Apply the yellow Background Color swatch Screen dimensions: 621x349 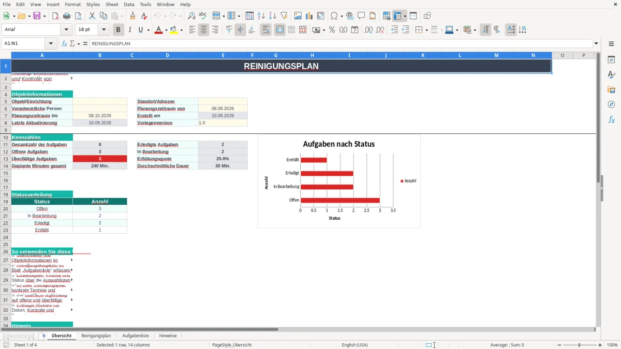[x=174, y=30]
